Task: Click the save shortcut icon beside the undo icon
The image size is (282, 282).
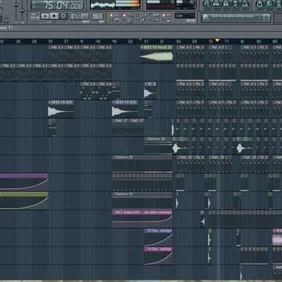Action: (269, 4)
